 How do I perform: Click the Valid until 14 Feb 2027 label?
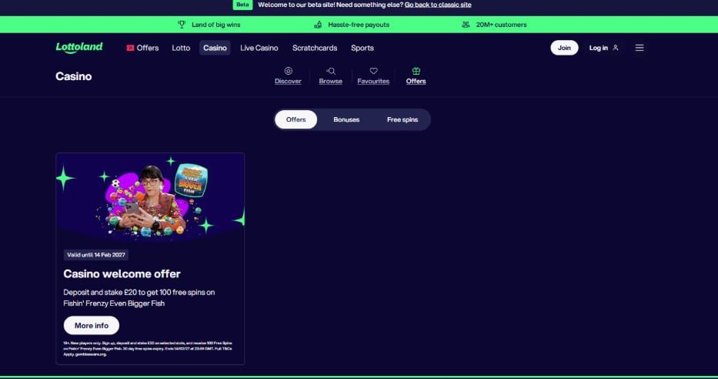click(x=96, y=255)
